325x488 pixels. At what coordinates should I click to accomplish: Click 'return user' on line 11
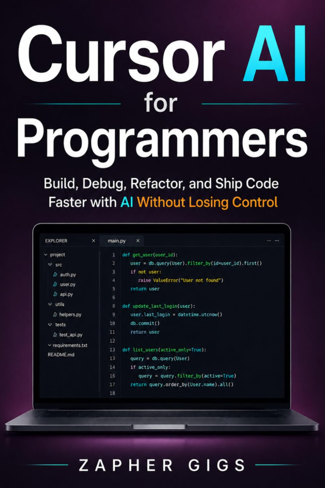click(x=145, y=332)
